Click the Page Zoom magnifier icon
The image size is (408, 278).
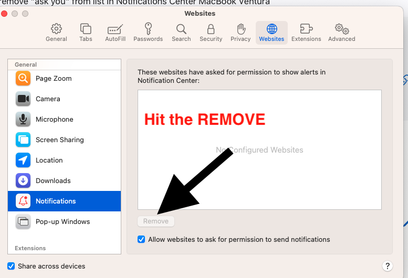tap(23, 78)
